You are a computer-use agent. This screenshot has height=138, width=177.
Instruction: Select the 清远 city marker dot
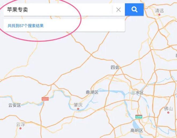[x=159, y=14]
